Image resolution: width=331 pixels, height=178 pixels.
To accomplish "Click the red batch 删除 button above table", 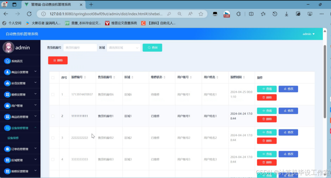I will [x=58, y=60].
